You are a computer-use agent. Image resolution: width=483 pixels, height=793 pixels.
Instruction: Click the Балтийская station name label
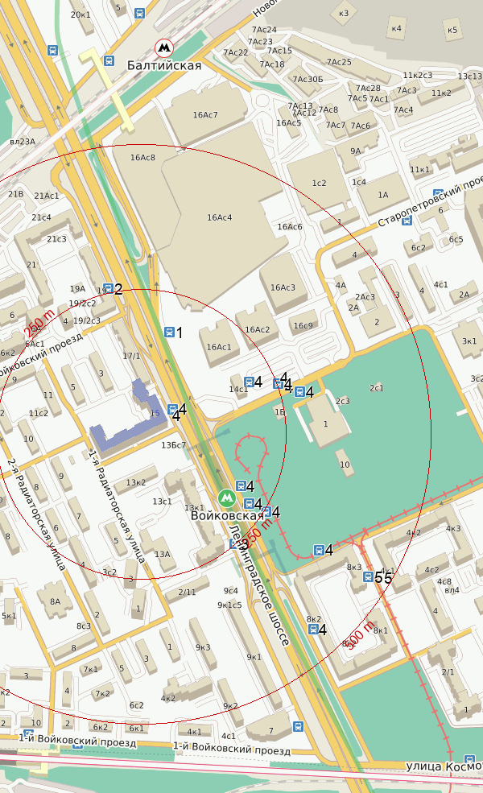164,66
